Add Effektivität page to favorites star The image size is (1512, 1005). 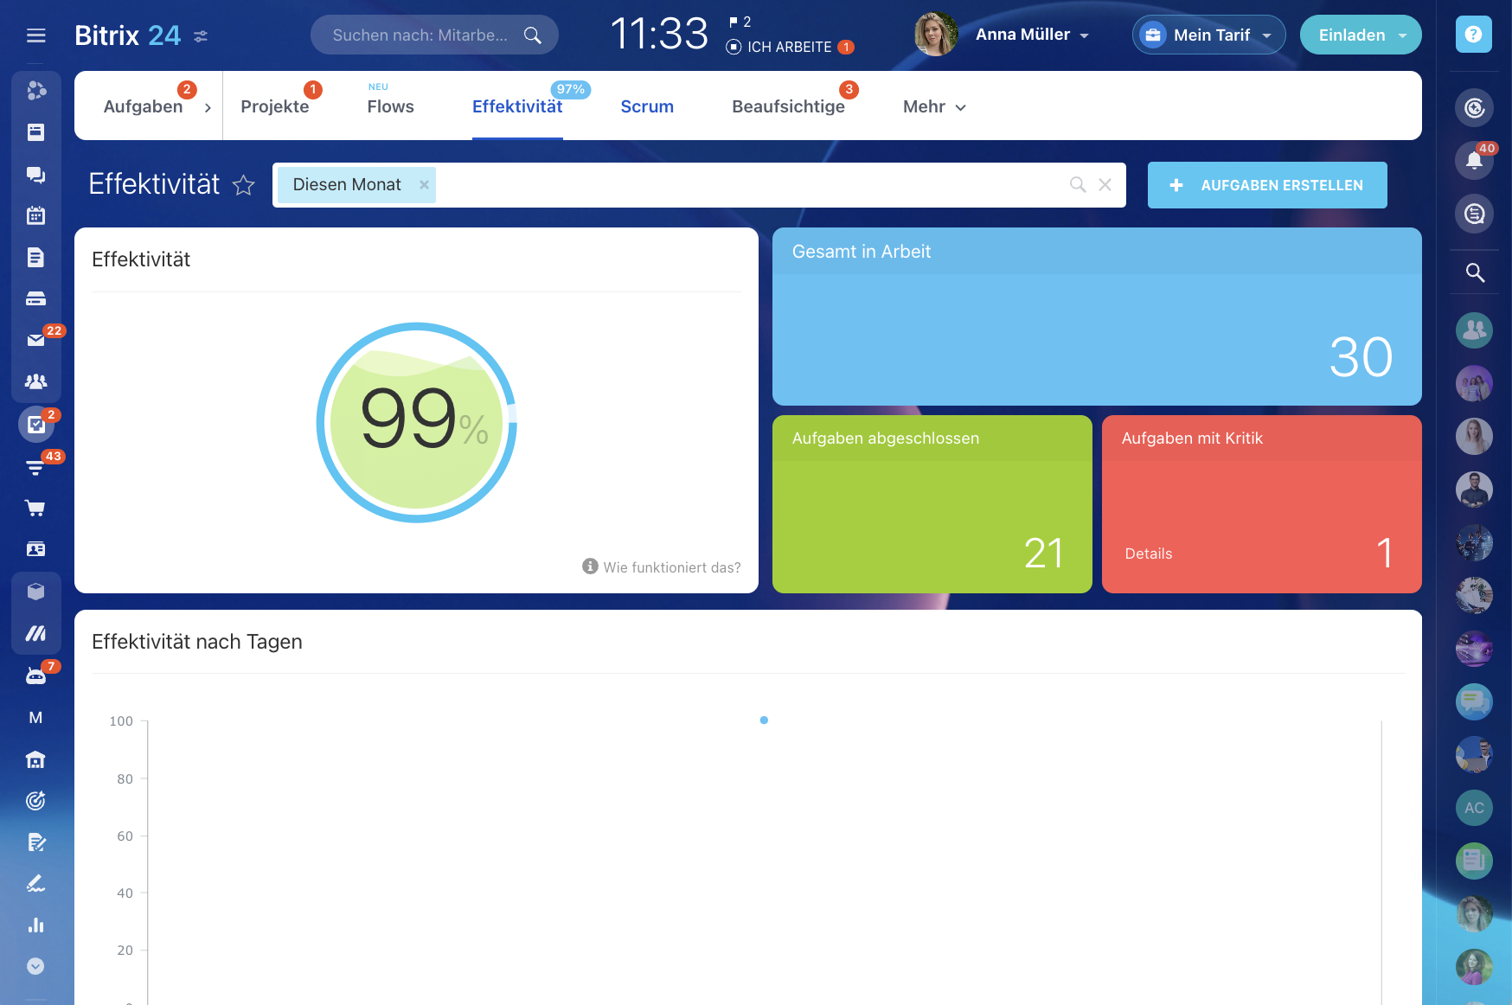pos(244,185)
